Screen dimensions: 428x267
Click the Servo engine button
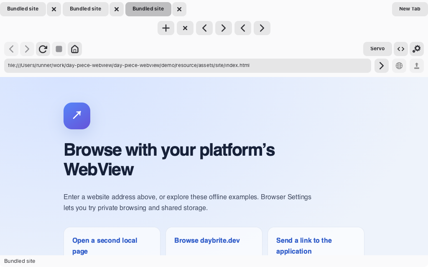tap(377, 49)
